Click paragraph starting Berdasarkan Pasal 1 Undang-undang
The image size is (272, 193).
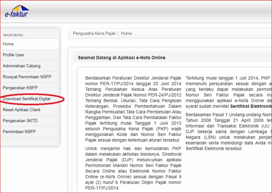click(x=229, y=132)
